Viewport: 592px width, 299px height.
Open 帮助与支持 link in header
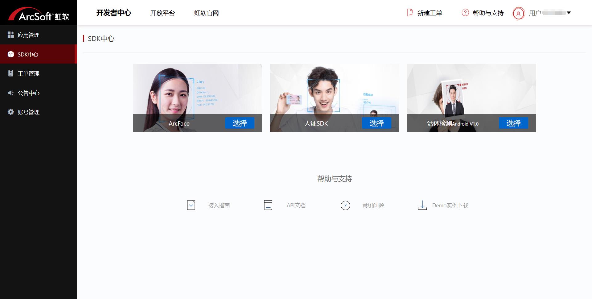(x=488, y=13)
